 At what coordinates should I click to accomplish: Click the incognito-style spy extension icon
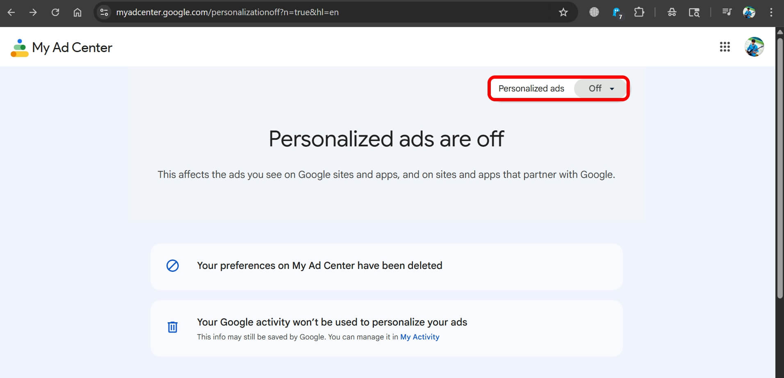click(672, 12)
